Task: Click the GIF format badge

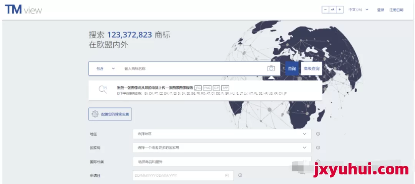Action: pos(216,88)
